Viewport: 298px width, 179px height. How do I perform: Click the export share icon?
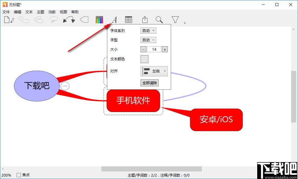tap(145, 20)
